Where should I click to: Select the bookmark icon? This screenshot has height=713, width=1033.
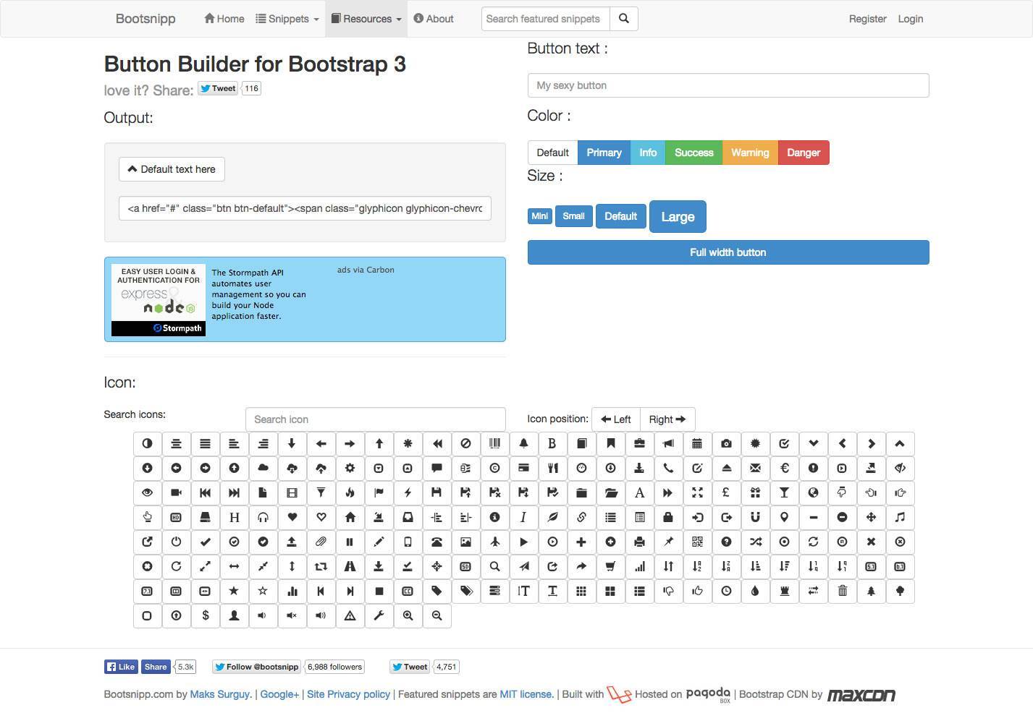click(x=610, y=443)
